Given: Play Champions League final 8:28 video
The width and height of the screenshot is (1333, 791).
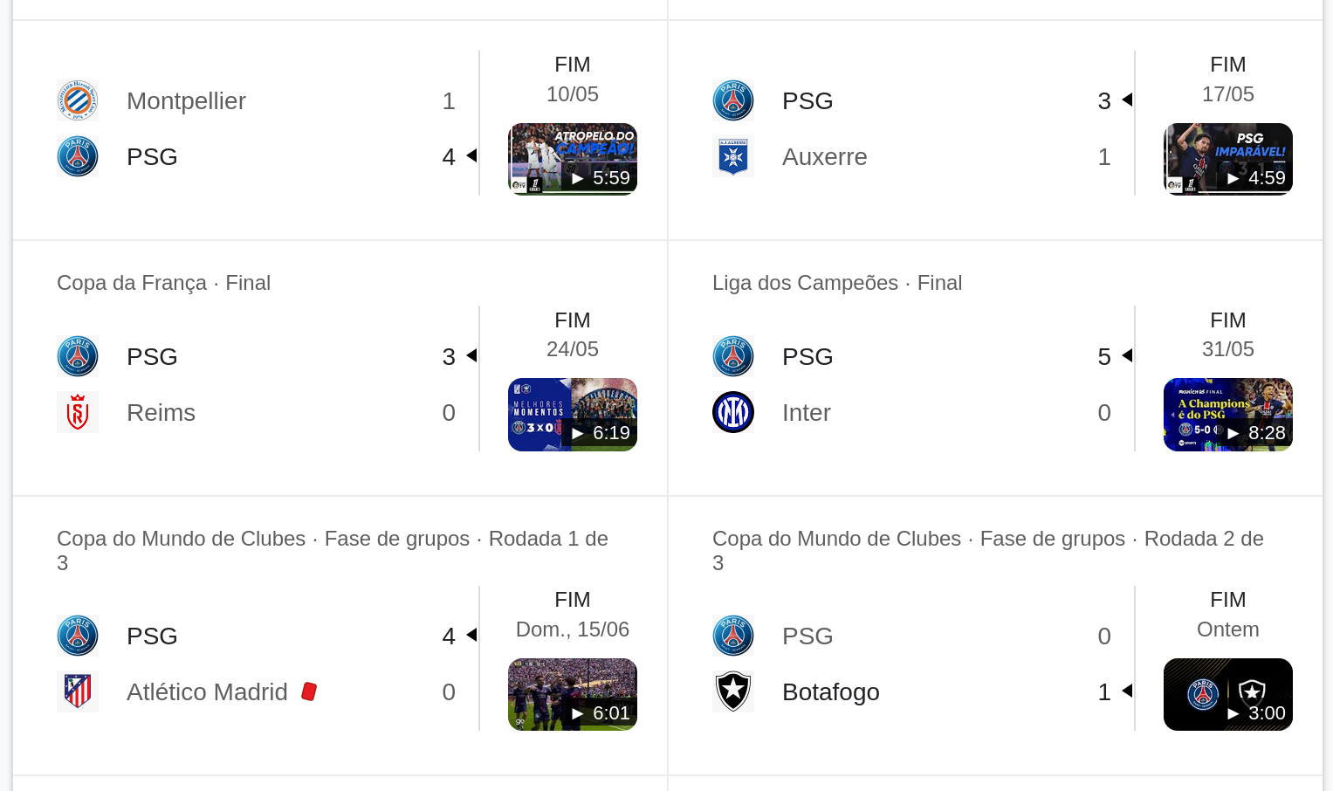Looking at the screenshot, I should click(1228, 415).
